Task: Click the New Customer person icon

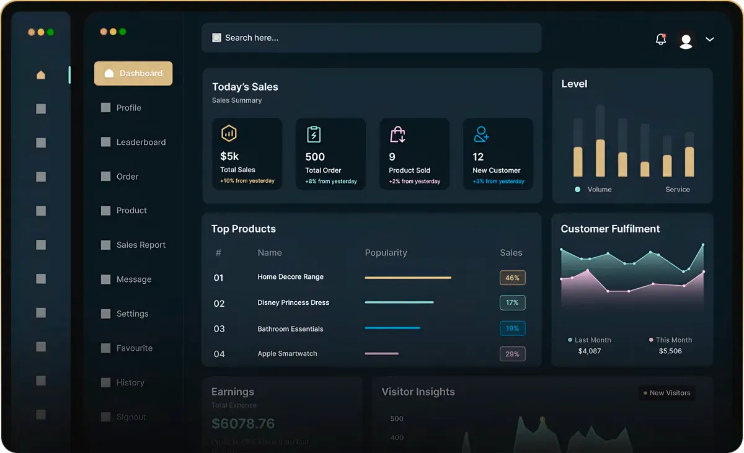Action: (x=482, y=134)
